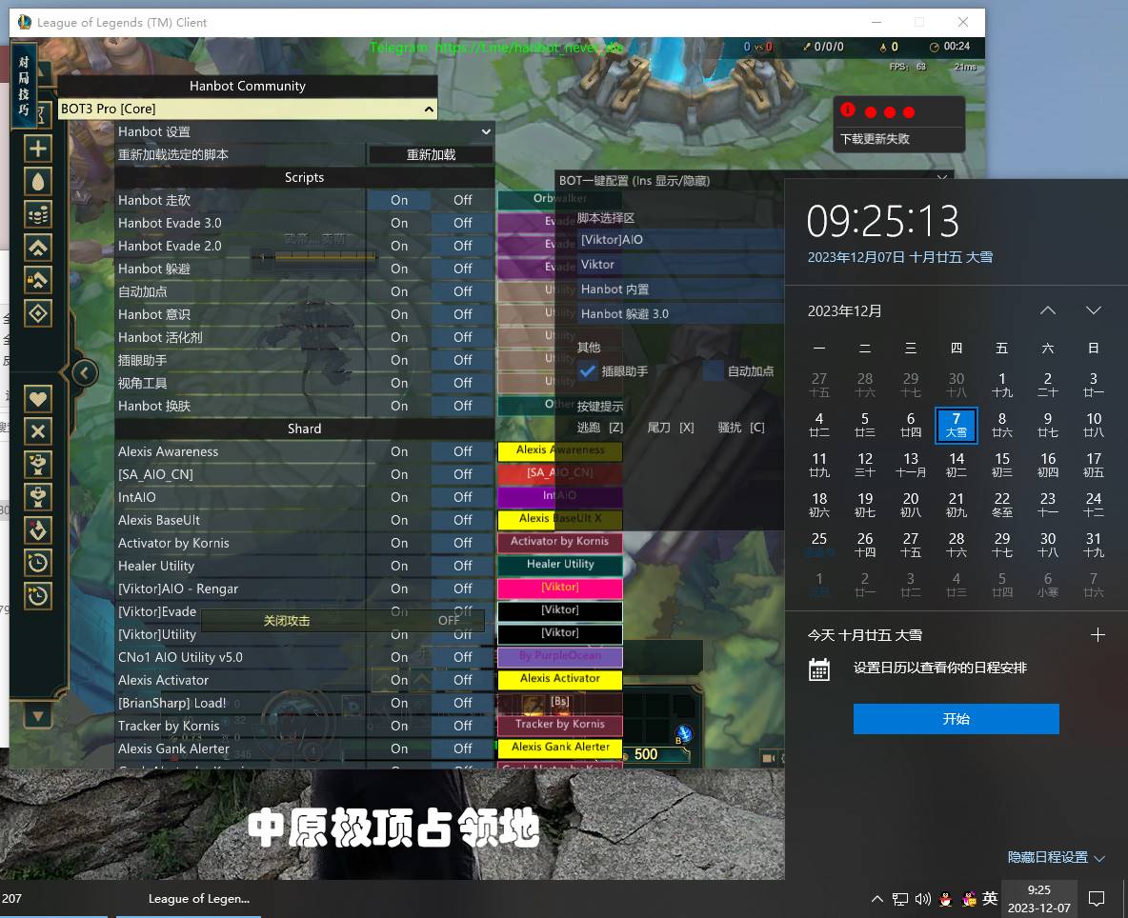Viewport: 1128px width, 918px height.
Task: Collapse sidebar with the left arrow button
Action: pos(84,372)
